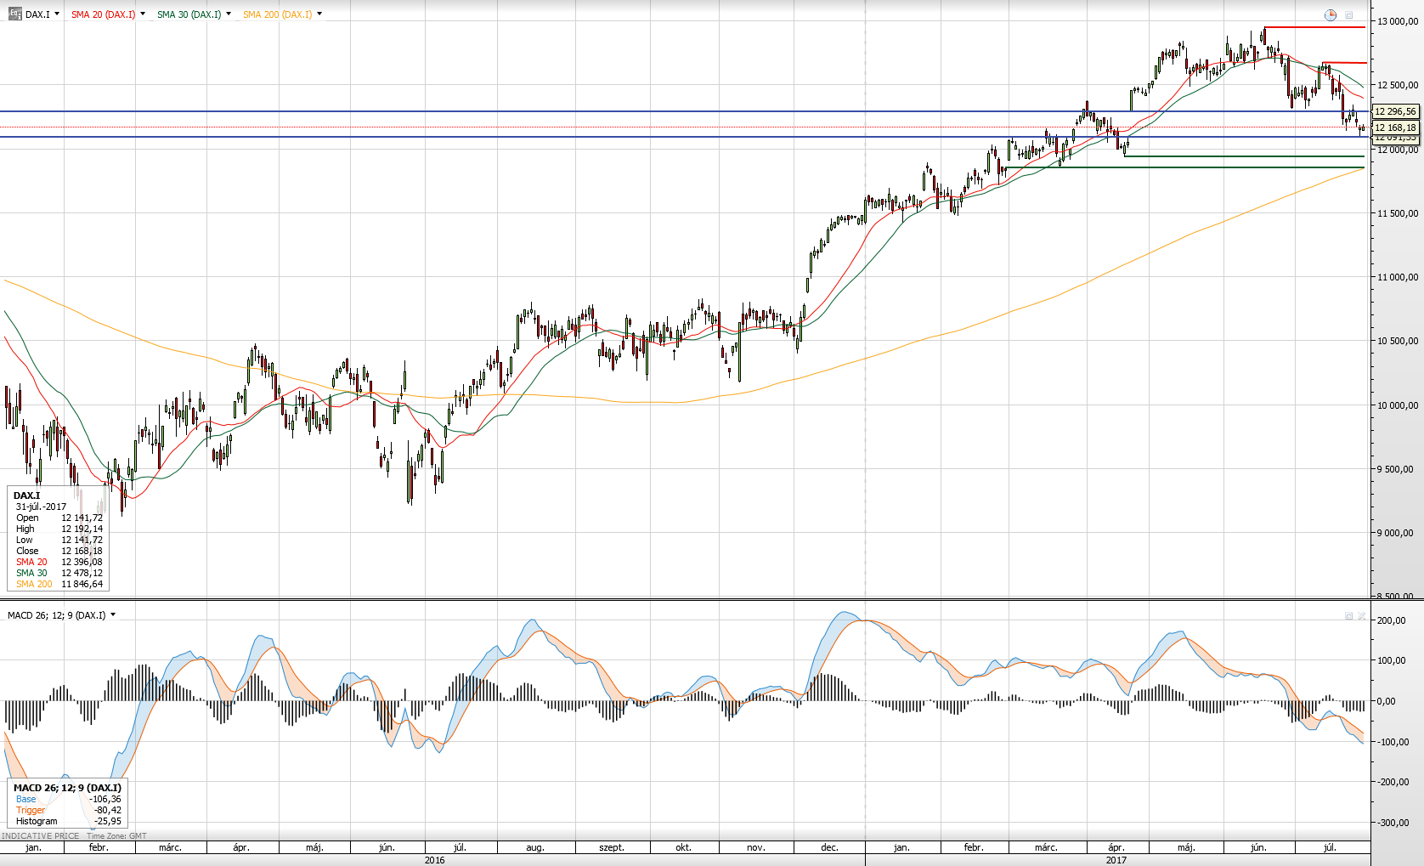Screen dimensions: 1424x866
Task: Click the SMA 200 (DAX.I) orange label
Action: (277, 14)
